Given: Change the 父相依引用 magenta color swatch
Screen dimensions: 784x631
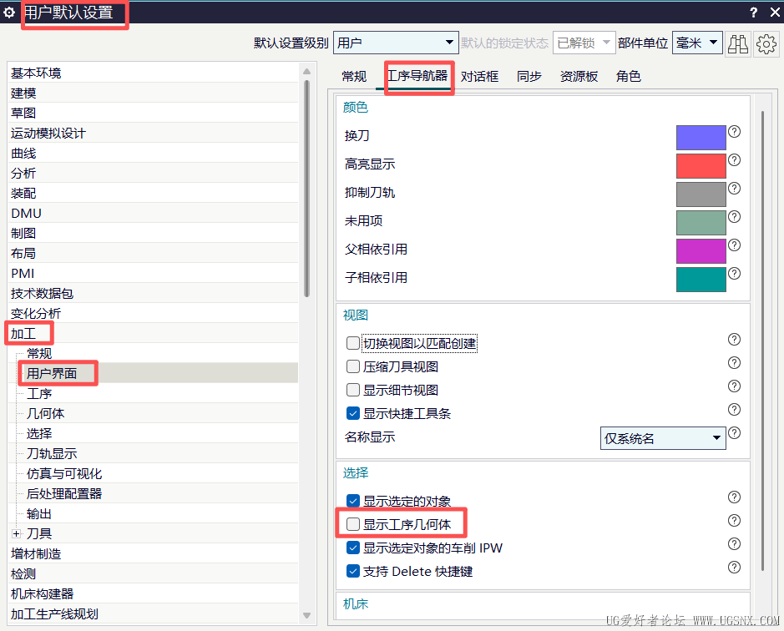Looking at the screenshot, I should [x=701, y=251].
